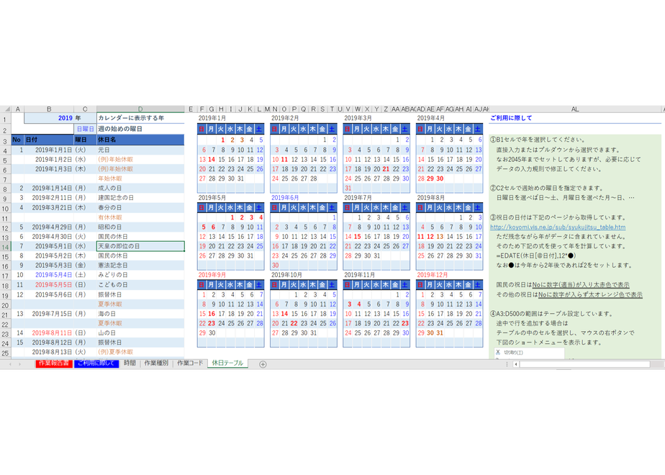Click the ご利用に際して heading in column AL
This screenshot has width=665, height=475.
pyautogui.click(x=511, y=118)
